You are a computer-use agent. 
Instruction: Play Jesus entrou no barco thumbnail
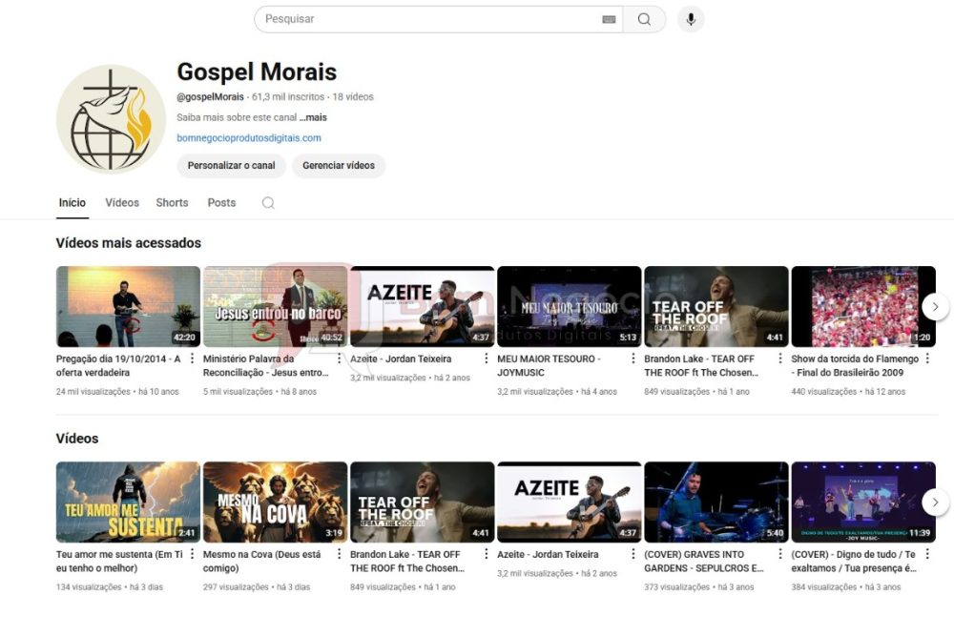pos(275,306)
